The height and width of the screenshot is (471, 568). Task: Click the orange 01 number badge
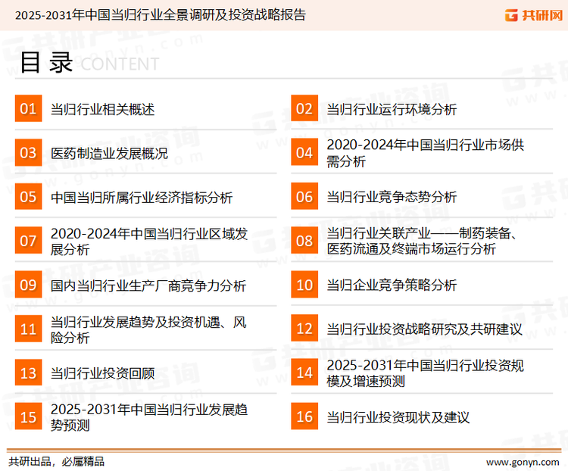[28, 109]
